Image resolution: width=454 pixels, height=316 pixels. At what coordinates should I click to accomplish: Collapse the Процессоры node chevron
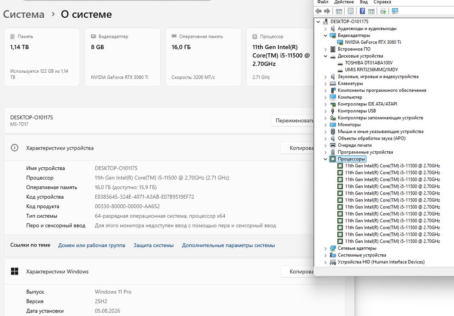coord(326,159)
